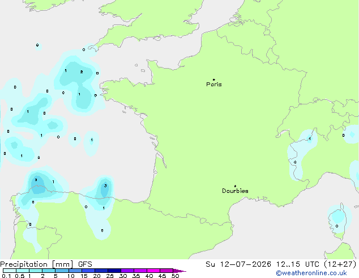Pick the legend swatch between 45 and 50
Viewport: 359px width, 278px height.
click(166, 271)
